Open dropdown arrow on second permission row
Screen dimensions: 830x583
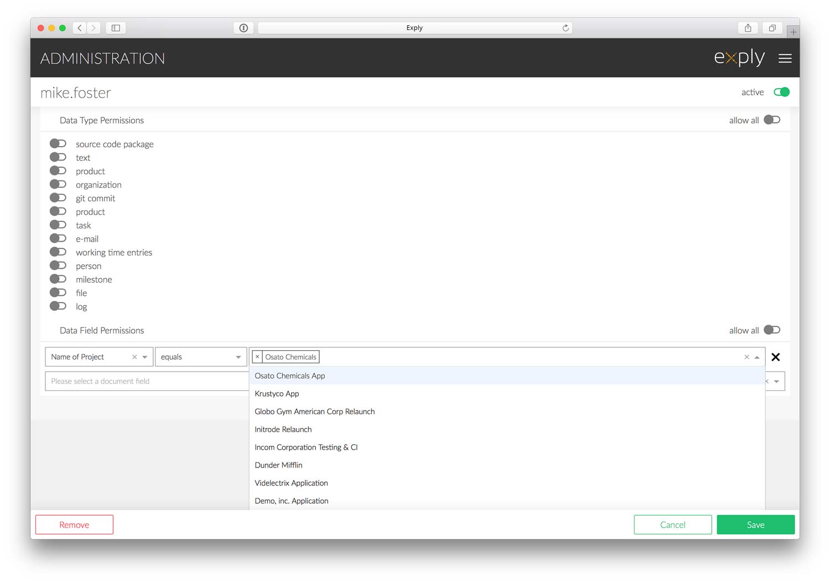(776, 381)
